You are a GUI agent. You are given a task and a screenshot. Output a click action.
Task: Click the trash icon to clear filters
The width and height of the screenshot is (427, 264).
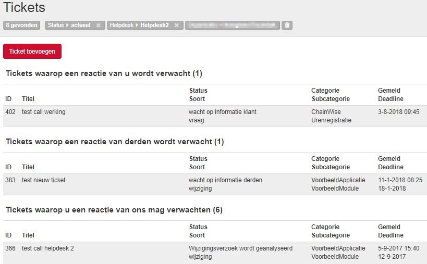point(287,25)
